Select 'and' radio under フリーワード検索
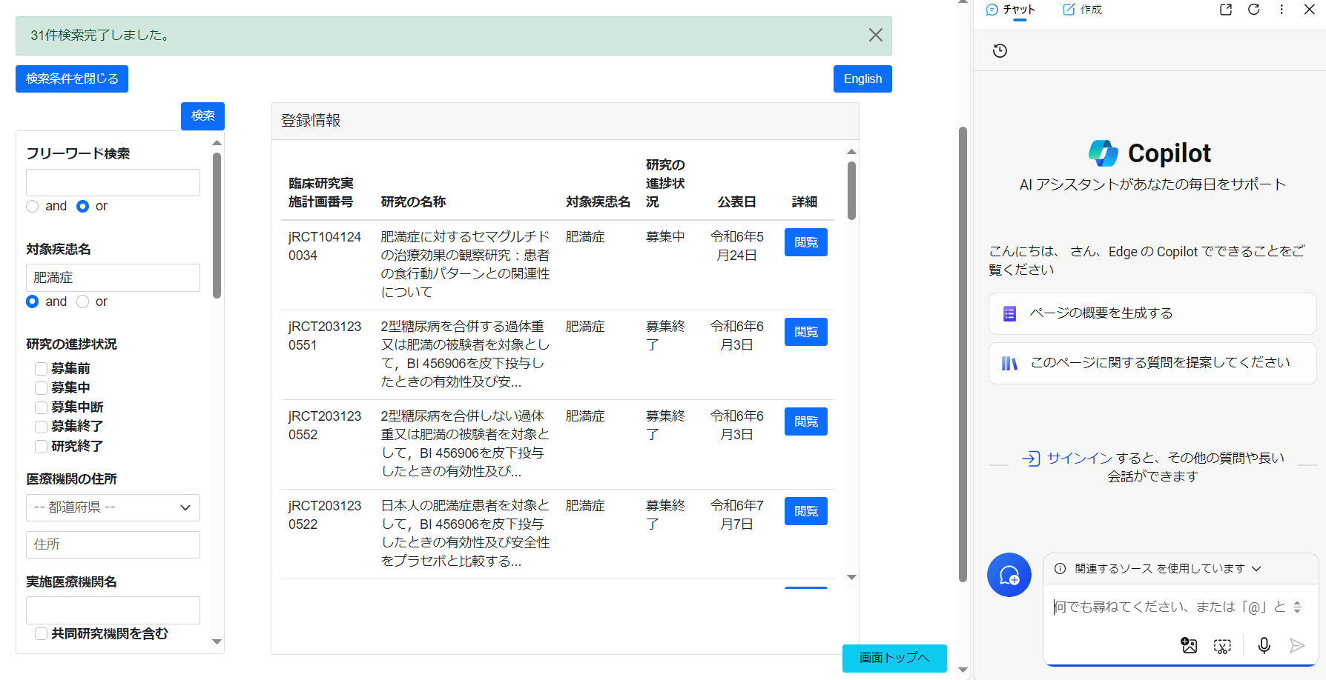 pos(33,206)
